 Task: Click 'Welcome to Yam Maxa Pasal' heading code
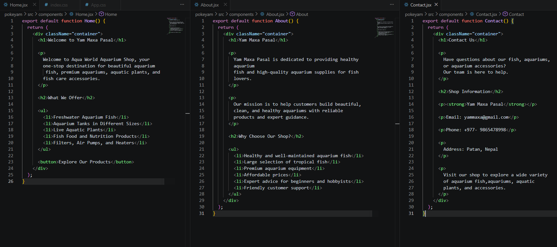point(83,40)
